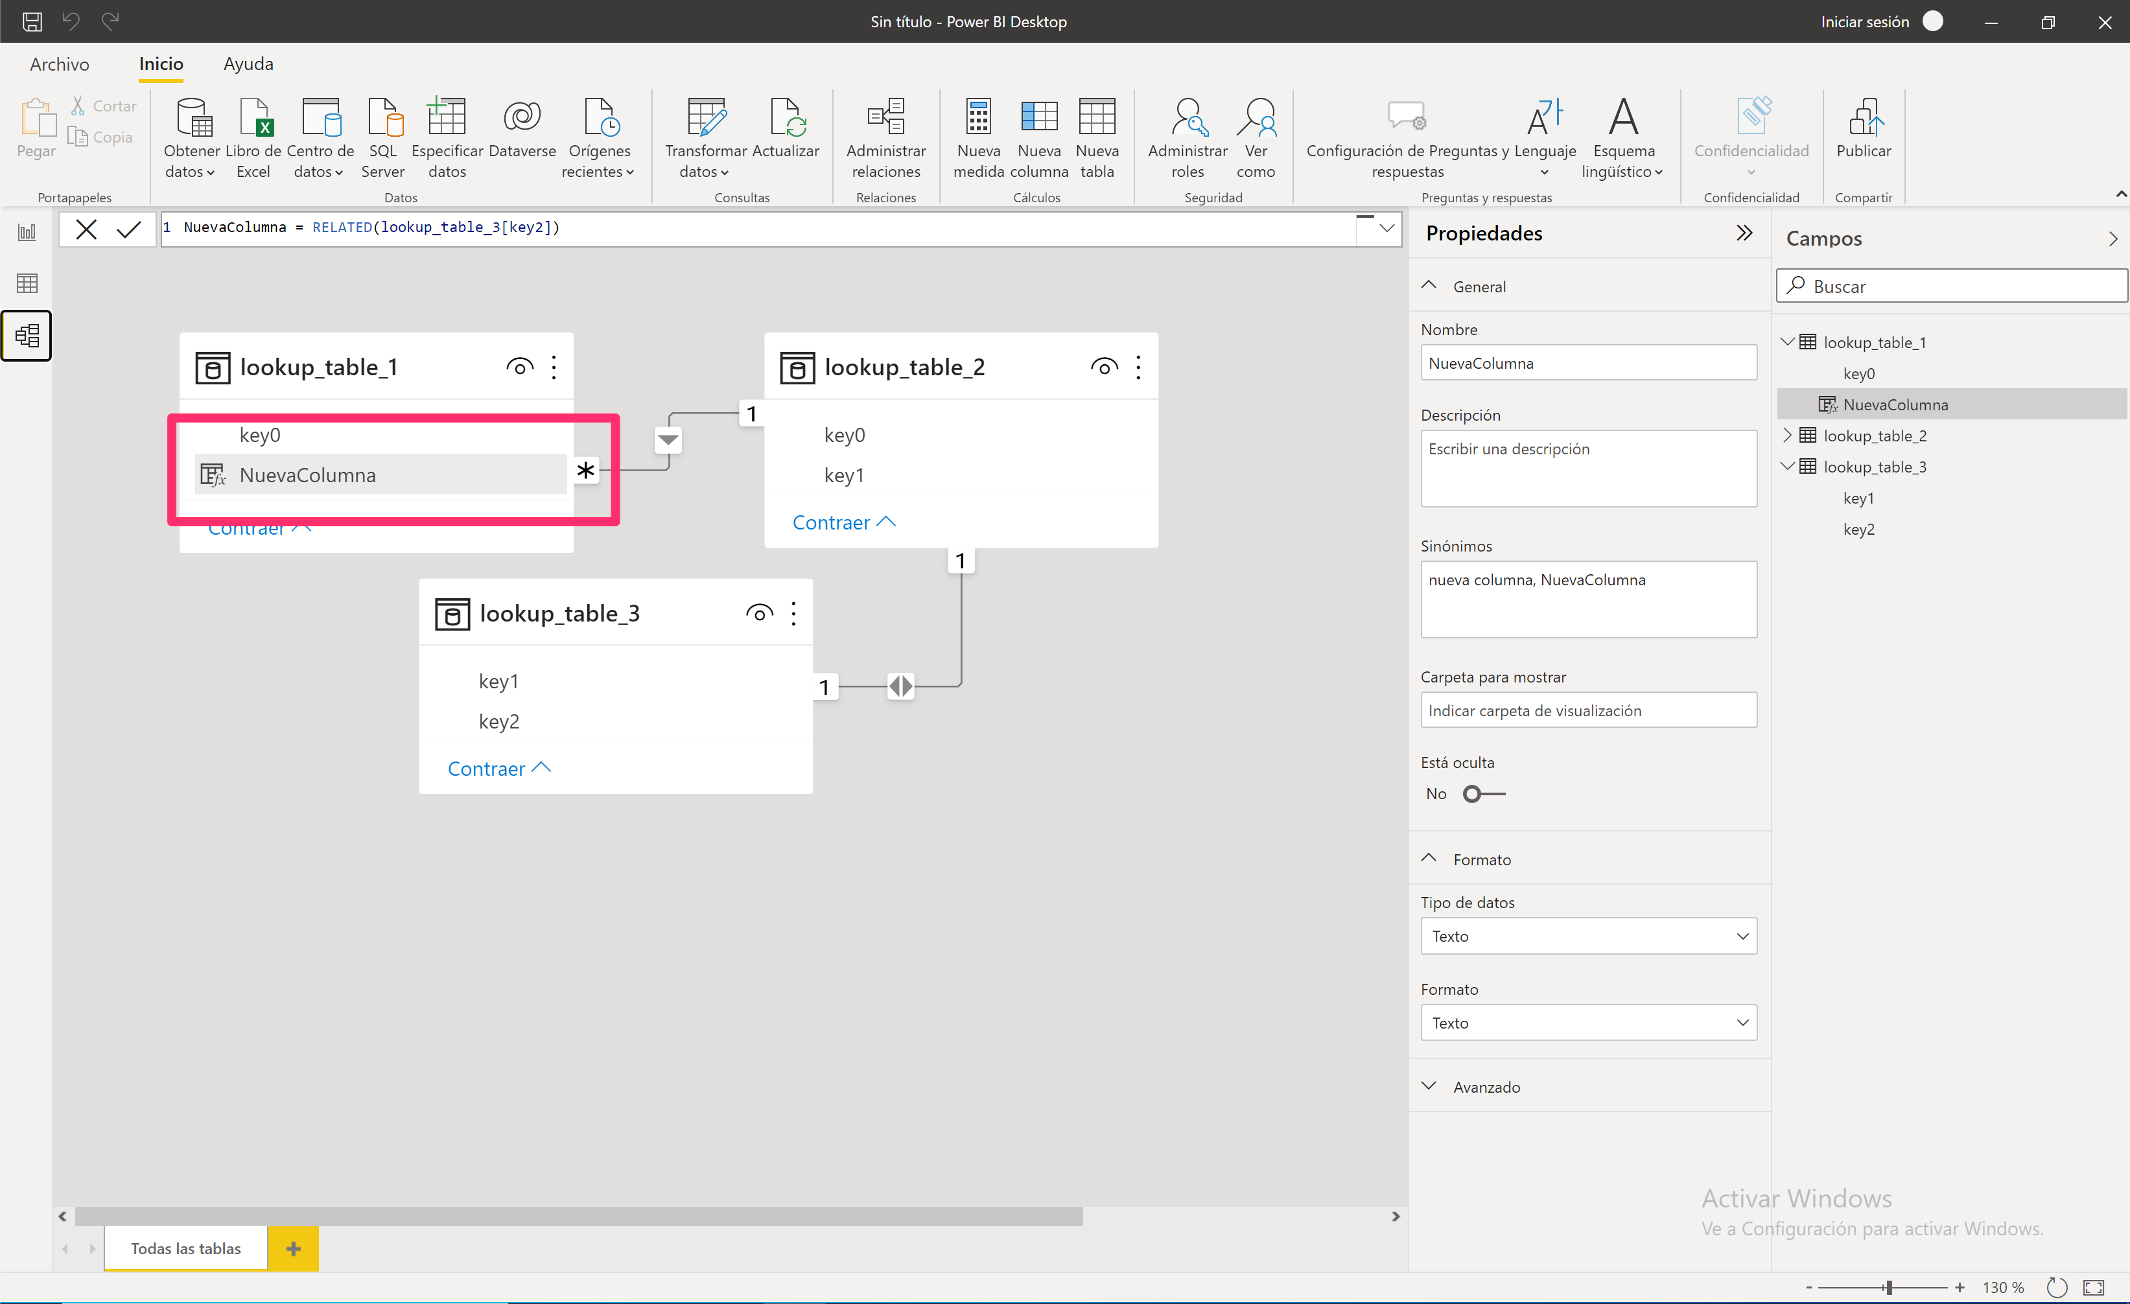Click the Buscar search field
The image size is (2130, 1304).
(x=1951, y=286)
